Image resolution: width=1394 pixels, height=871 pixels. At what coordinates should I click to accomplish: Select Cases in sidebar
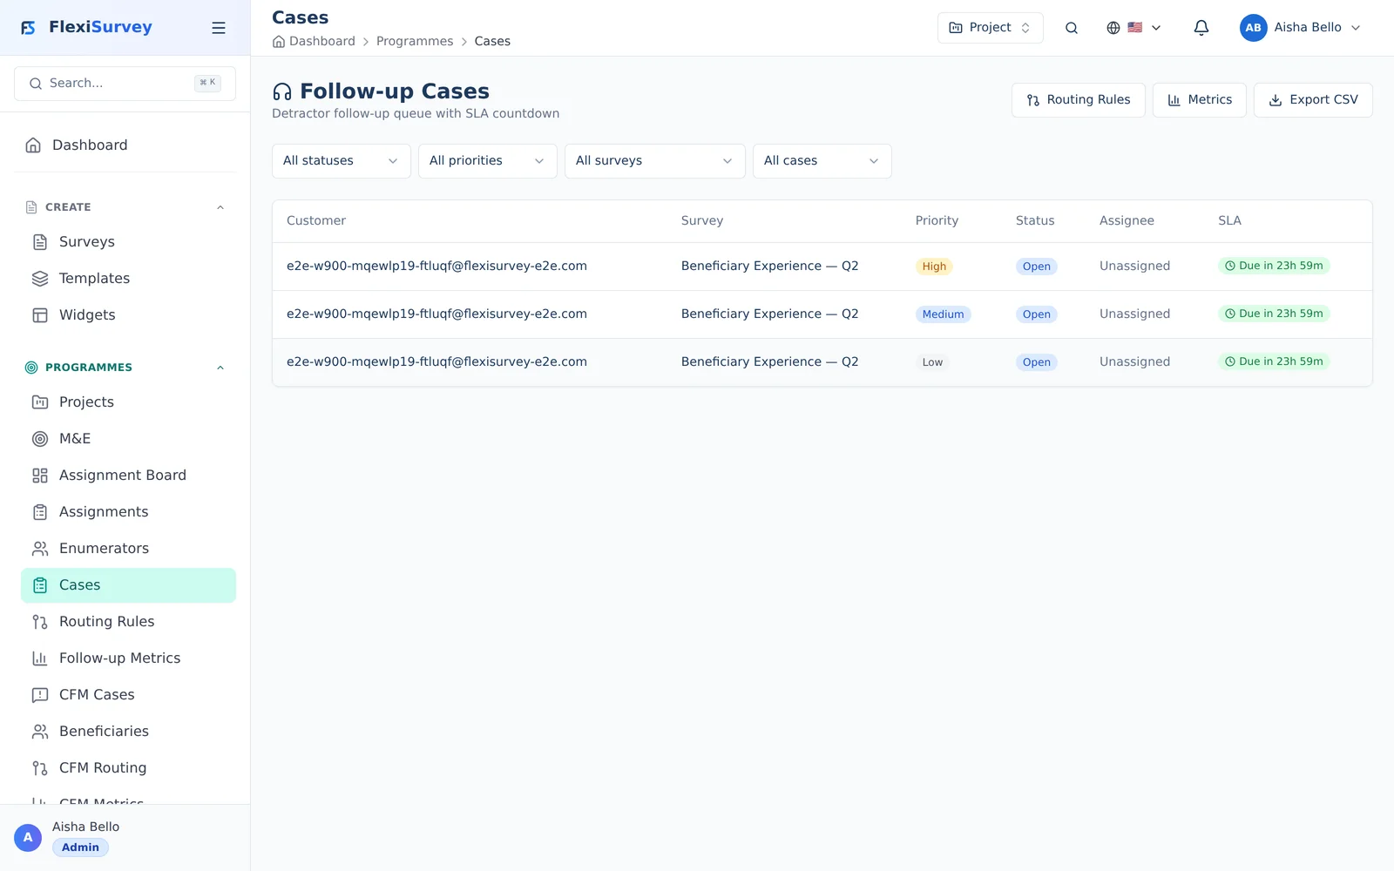[129, 585]
